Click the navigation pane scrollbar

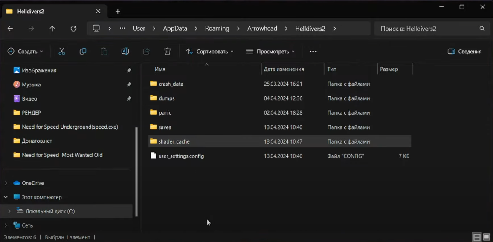click(136, 171)
